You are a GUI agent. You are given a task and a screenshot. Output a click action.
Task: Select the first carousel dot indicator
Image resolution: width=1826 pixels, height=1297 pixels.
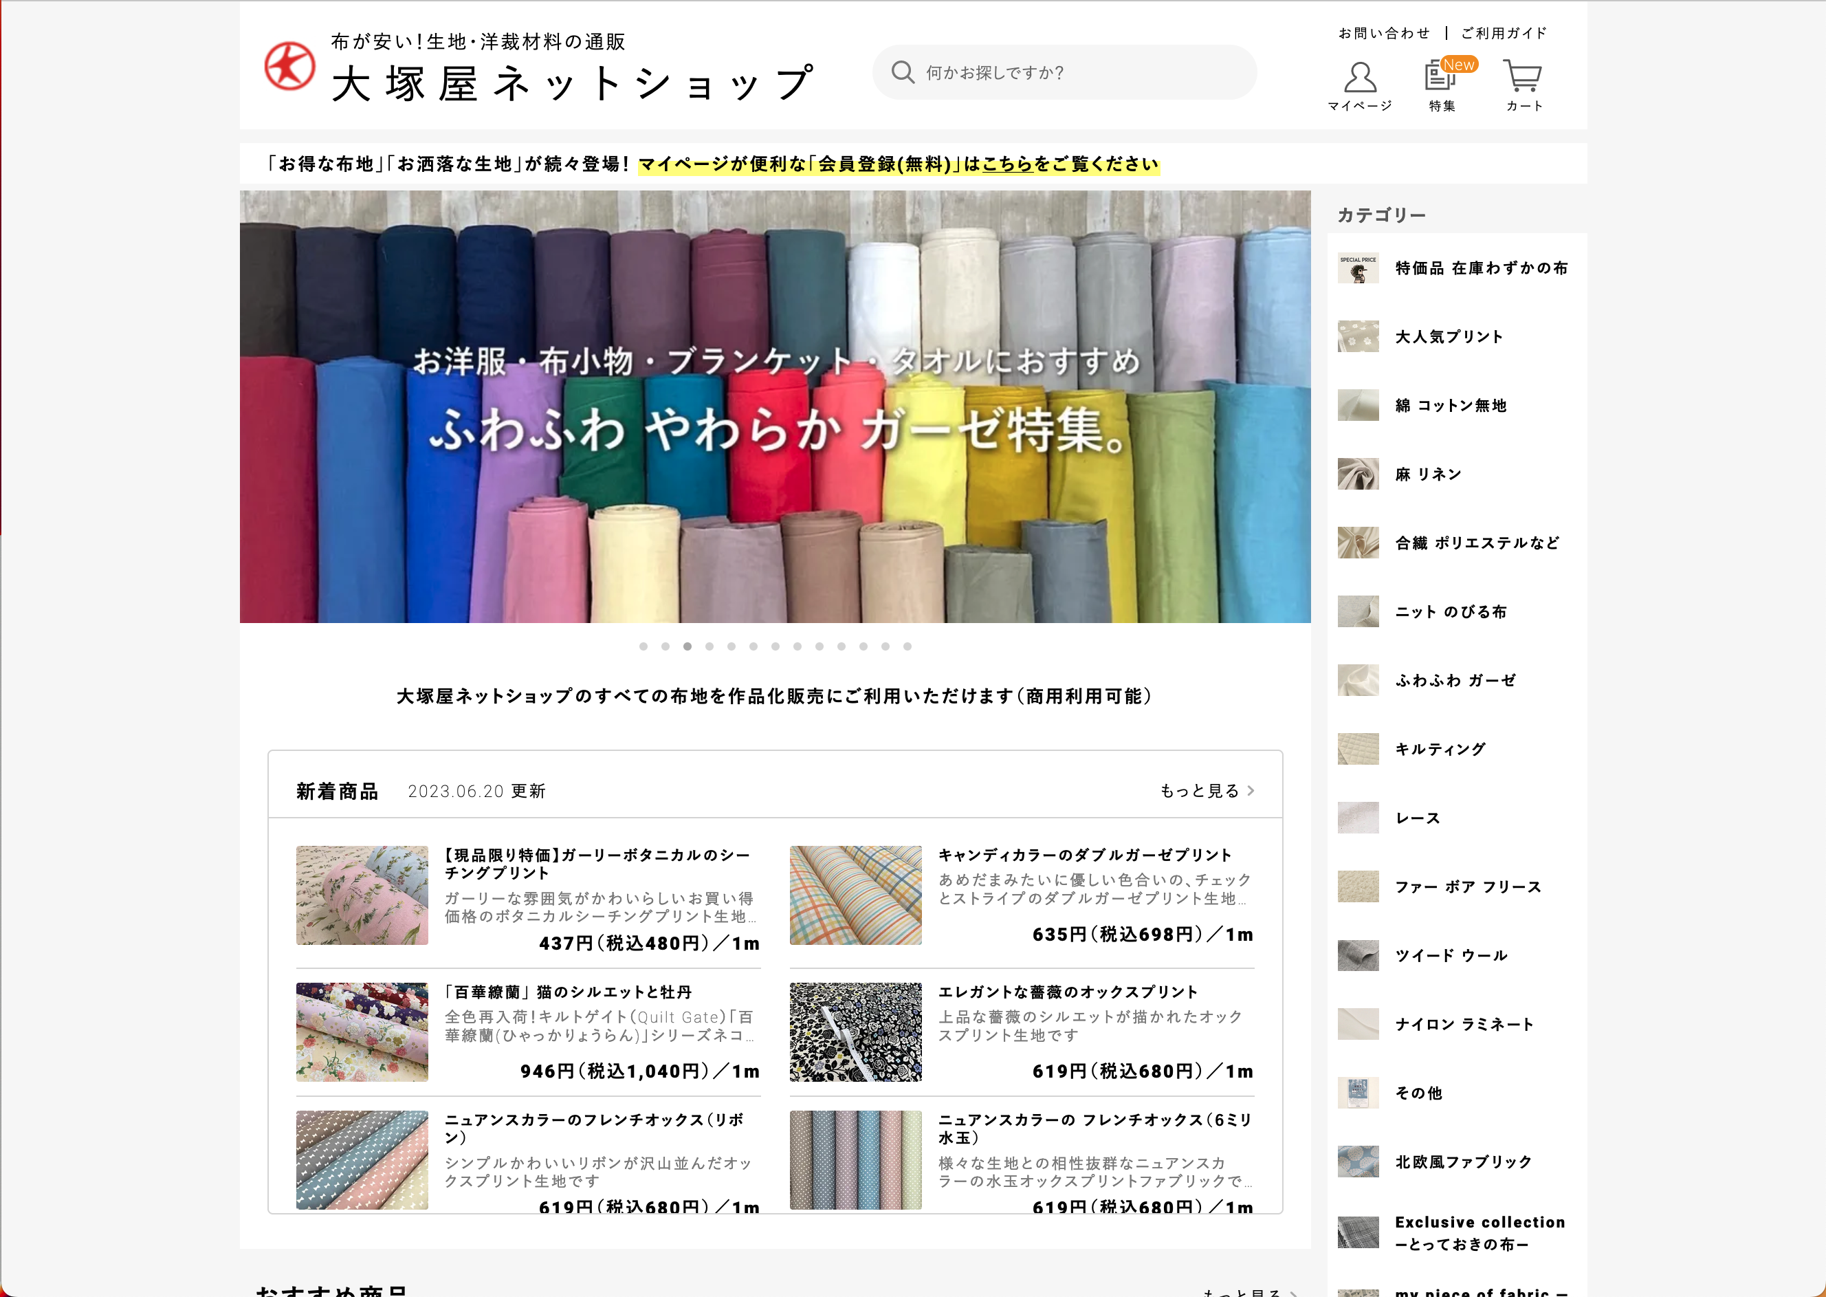(643, 647)
